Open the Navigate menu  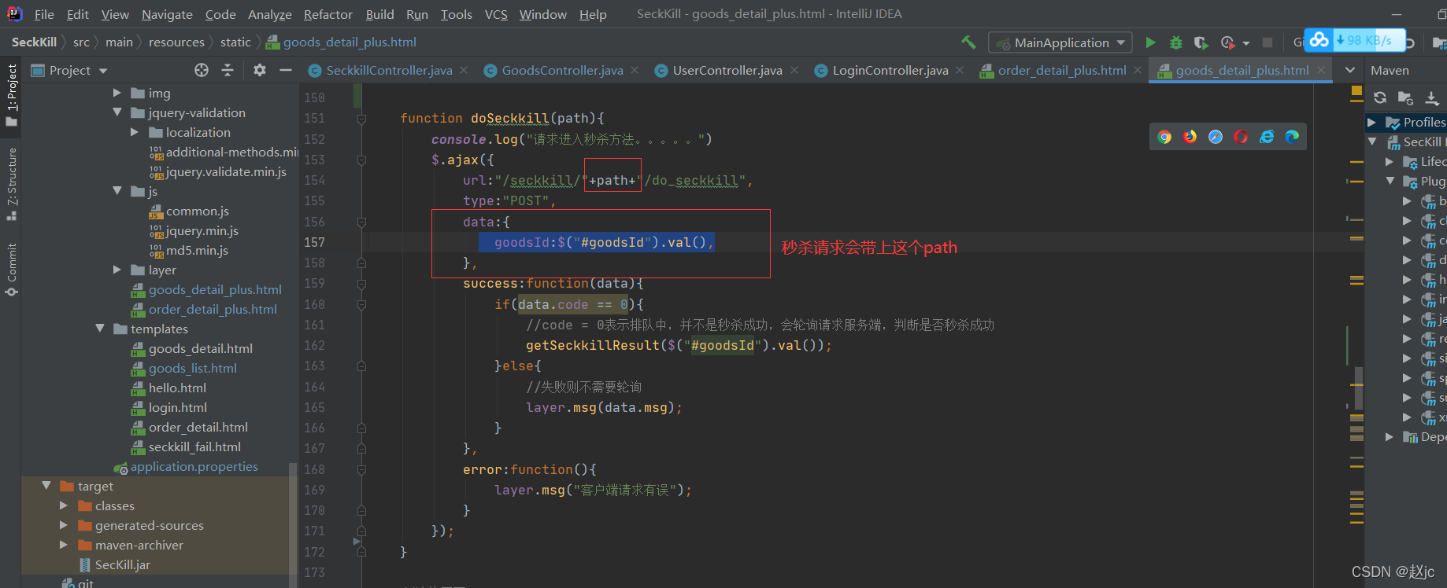[x=167, y=14]
